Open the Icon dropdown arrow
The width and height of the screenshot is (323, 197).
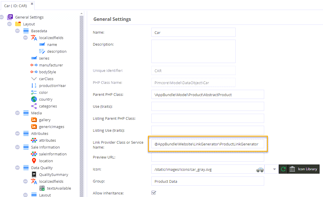[274, 169]
